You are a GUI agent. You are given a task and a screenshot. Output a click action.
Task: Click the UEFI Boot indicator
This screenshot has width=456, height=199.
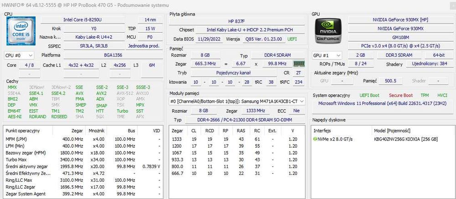coord(369,95)
